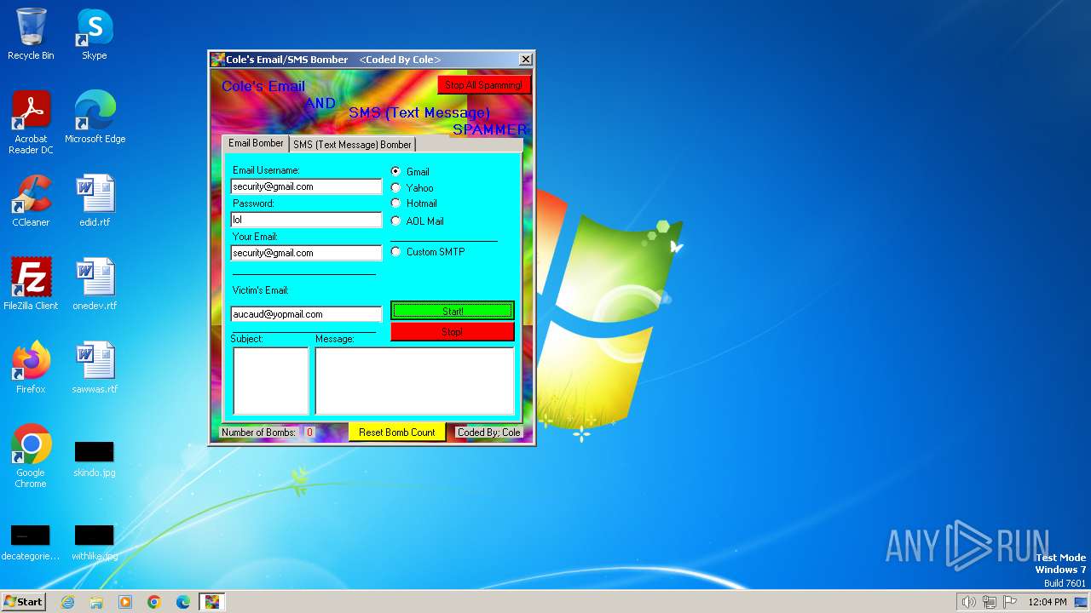Select the edid.rtf document icon
Screen dimensions: 1091x613
click(95, 201)
